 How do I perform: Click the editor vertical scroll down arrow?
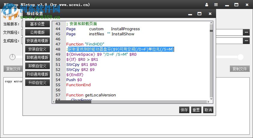coord(211,99)
